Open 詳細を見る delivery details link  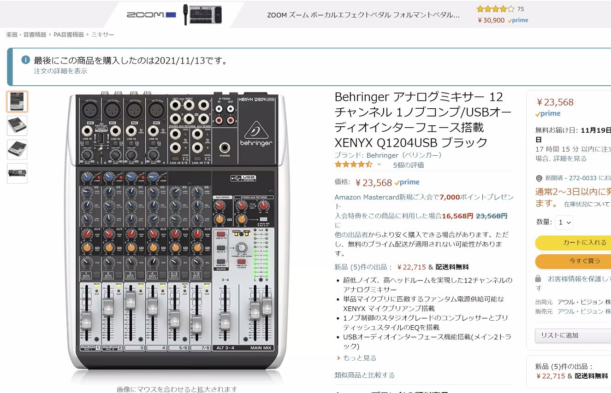click(570, 158)
